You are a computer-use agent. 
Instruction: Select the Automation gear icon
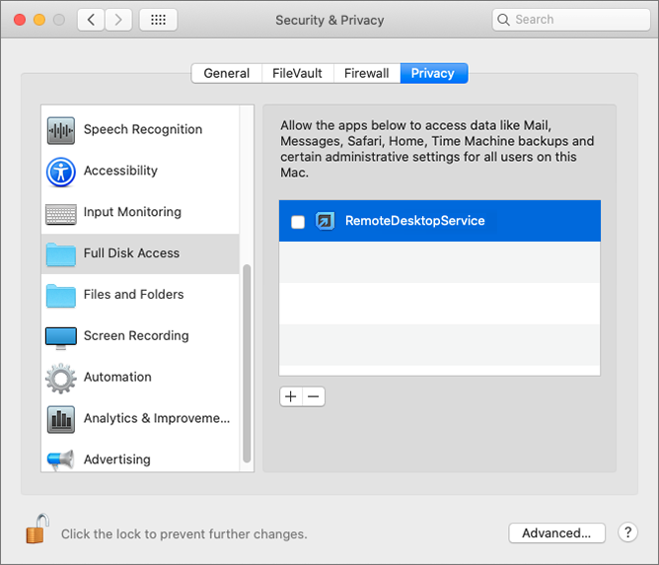point(61,378)
